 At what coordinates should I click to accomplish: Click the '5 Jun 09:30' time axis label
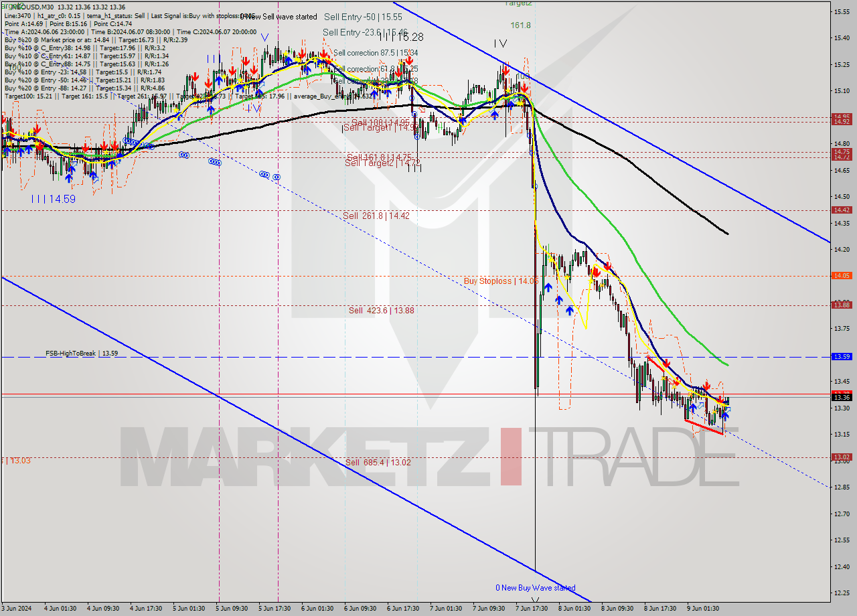point(232,609)
